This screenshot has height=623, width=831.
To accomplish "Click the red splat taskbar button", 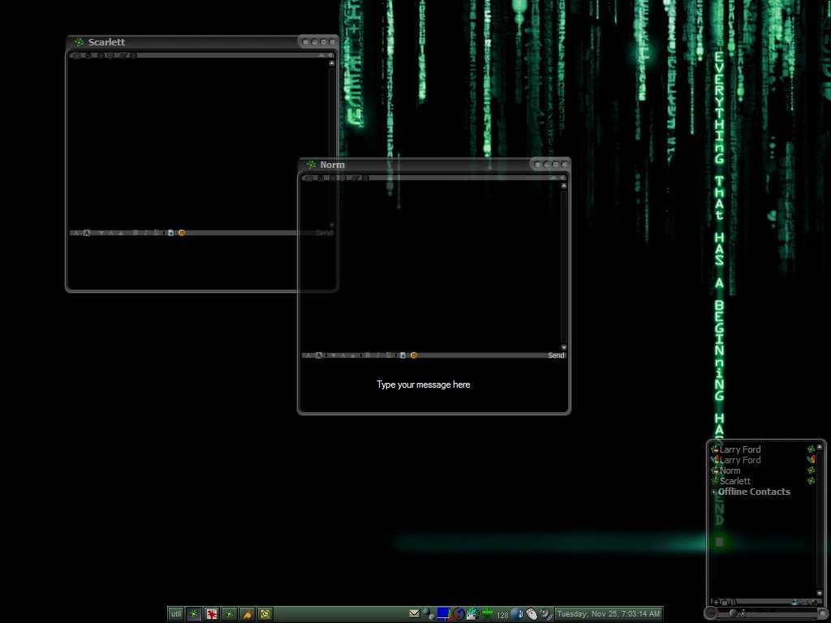I will pyautogui.click(x=212, y=614).
